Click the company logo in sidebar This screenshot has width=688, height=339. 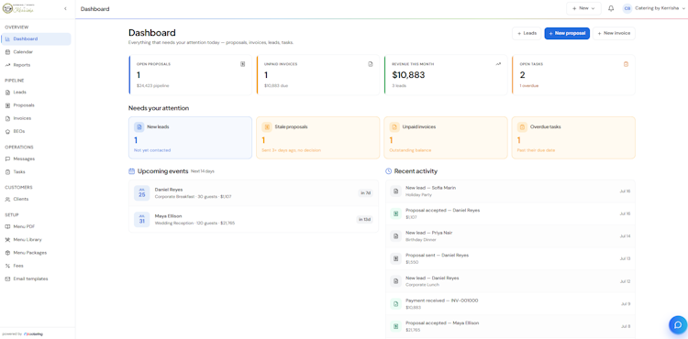pyautogui.click(x=18, y=8)
